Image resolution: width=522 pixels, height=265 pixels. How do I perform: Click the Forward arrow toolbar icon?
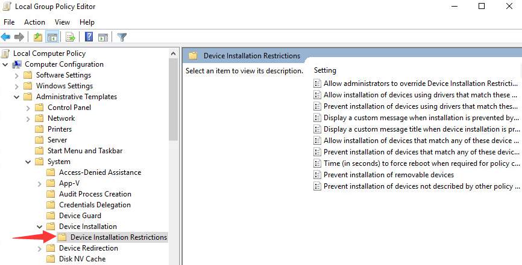(x=19, y=37)
